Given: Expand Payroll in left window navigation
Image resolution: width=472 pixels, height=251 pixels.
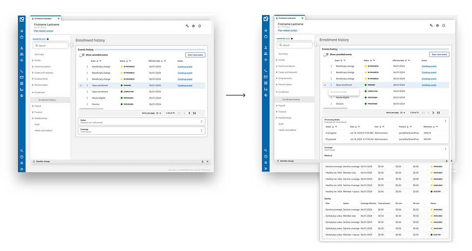Looking at the screenshot, I should (33, 106).
